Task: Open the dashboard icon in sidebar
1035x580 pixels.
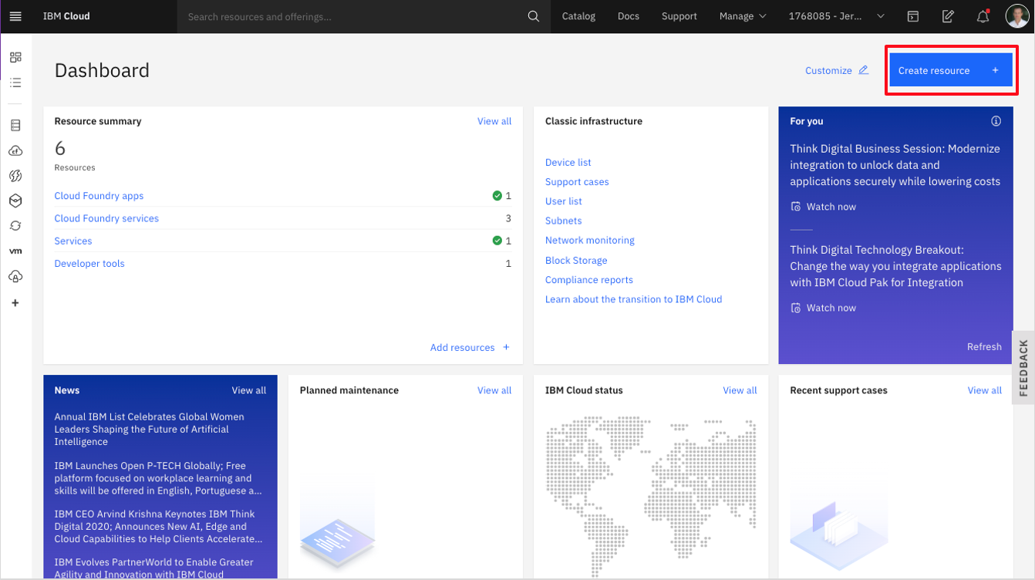Action: click(15, 57)
